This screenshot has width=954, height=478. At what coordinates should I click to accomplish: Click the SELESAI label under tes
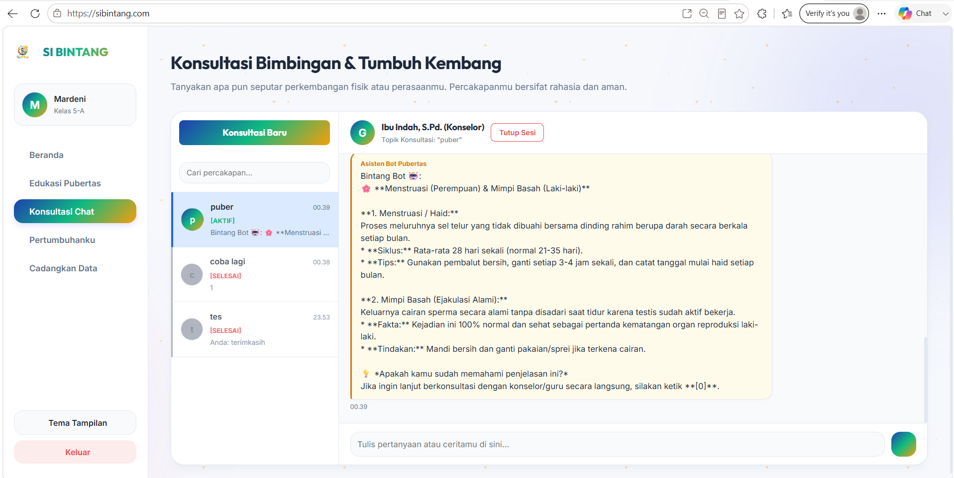tap(225, 330)
